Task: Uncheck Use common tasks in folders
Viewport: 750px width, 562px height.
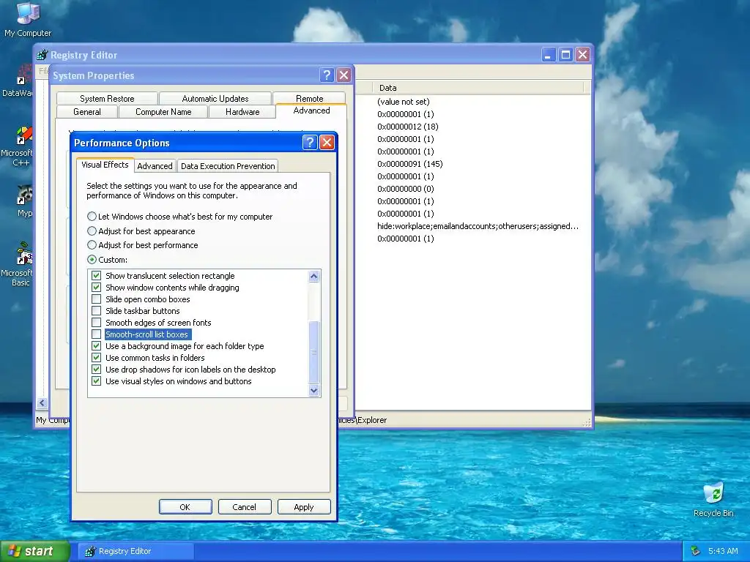Action: point(96,357)
